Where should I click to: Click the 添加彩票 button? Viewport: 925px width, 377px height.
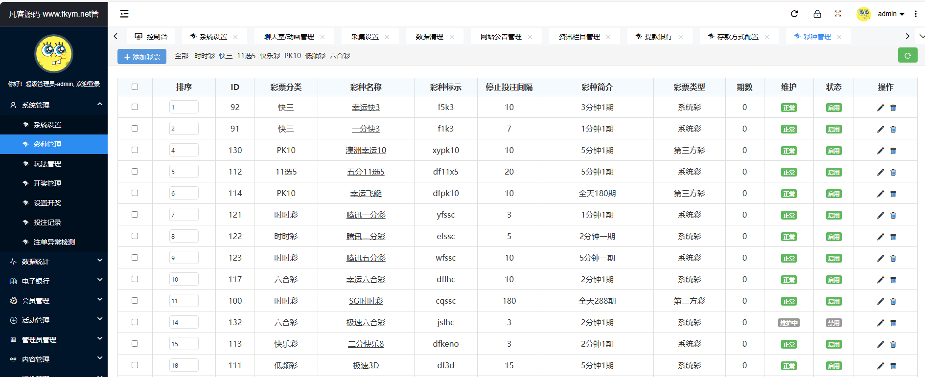pos(142,57)
